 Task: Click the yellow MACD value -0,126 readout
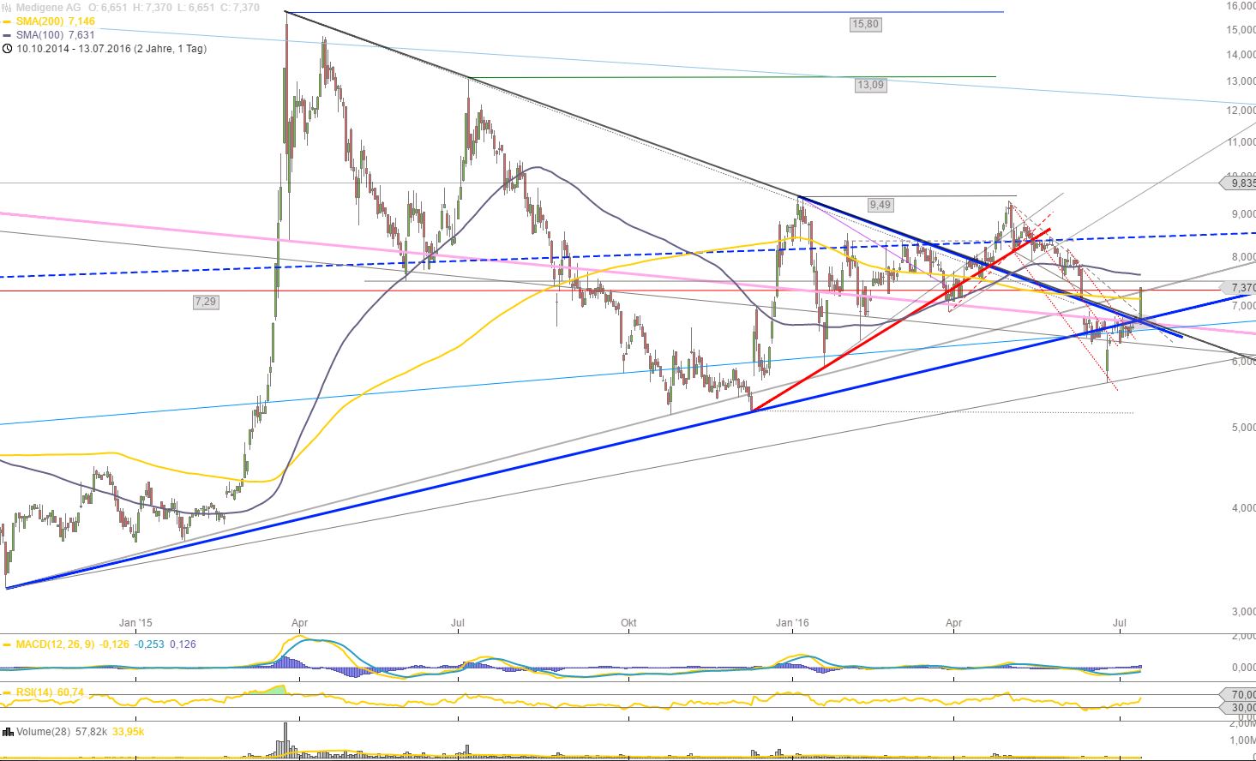pos(113,644)
